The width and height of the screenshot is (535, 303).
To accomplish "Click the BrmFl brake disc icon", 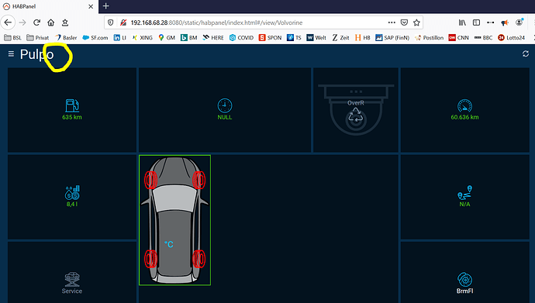I will (464, 280).
